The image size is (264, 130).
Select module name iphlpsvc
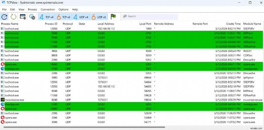(x=248, y=78)
